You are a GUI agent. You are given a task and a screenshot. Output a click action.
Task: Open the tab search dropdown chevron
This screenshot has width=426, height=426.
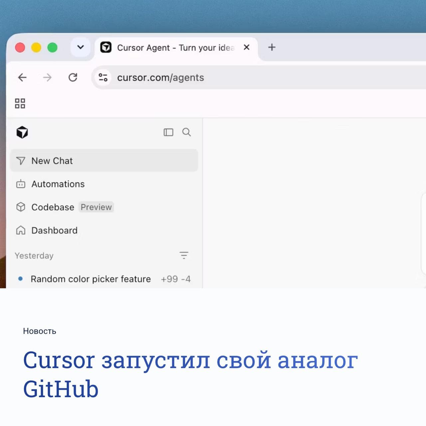(x=81, y=47)
